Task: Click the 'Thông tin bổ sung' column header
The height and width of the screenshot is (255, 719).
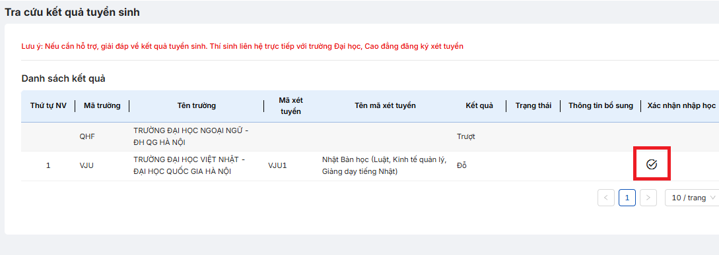Action: point(601,105)
